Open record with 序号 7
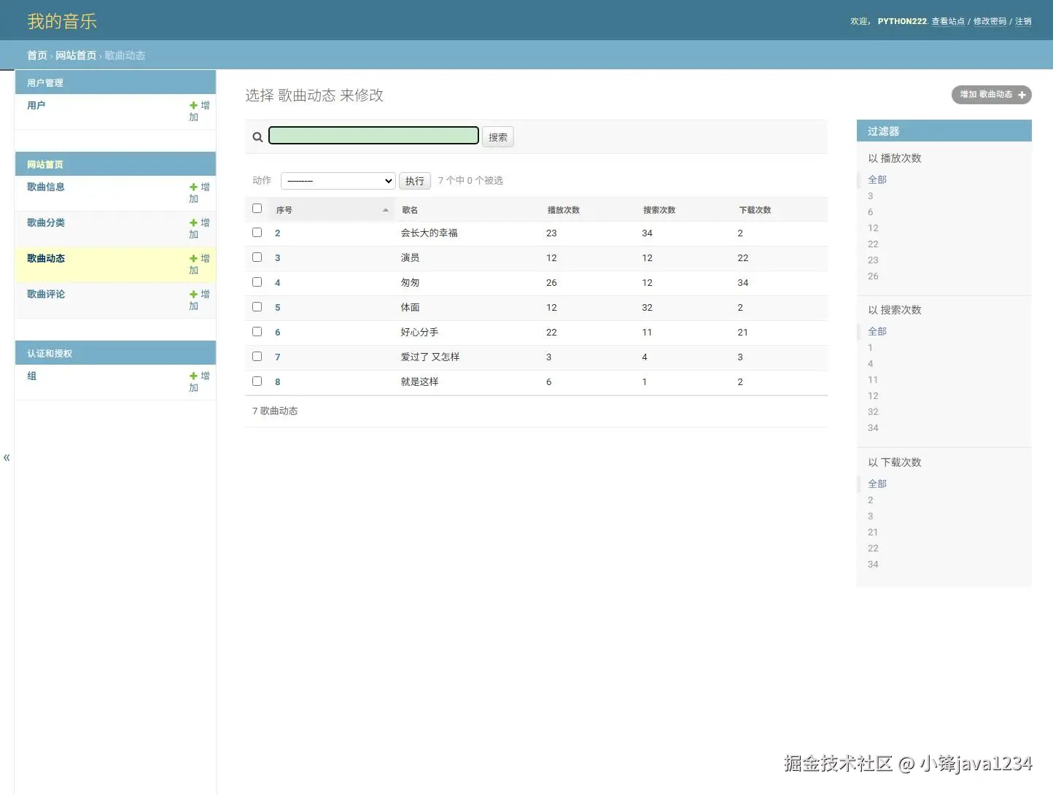 coord(278,357)
